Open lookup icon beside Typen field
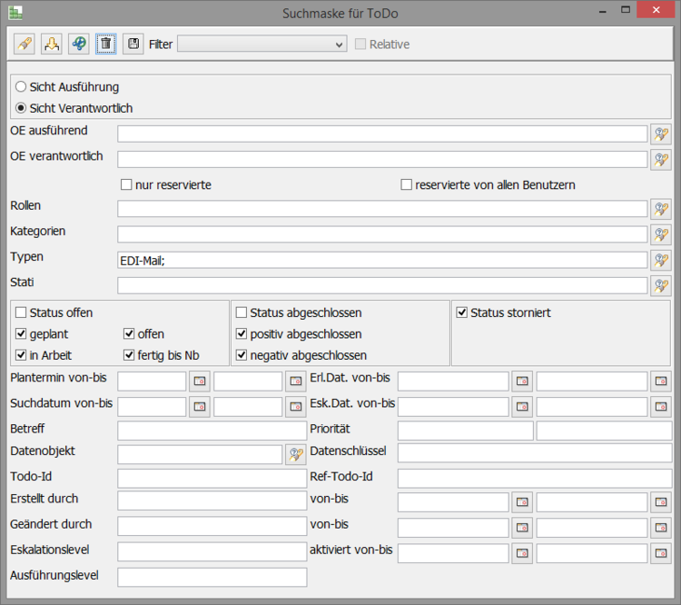The image size is (681, 605). [660, 260]
